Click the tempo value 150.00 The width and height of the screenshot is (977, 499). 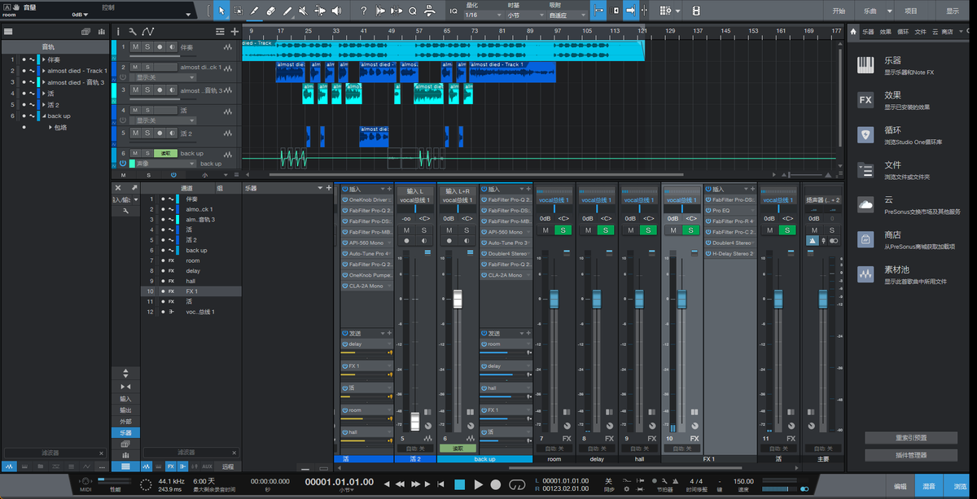click(x=743, y=481)
